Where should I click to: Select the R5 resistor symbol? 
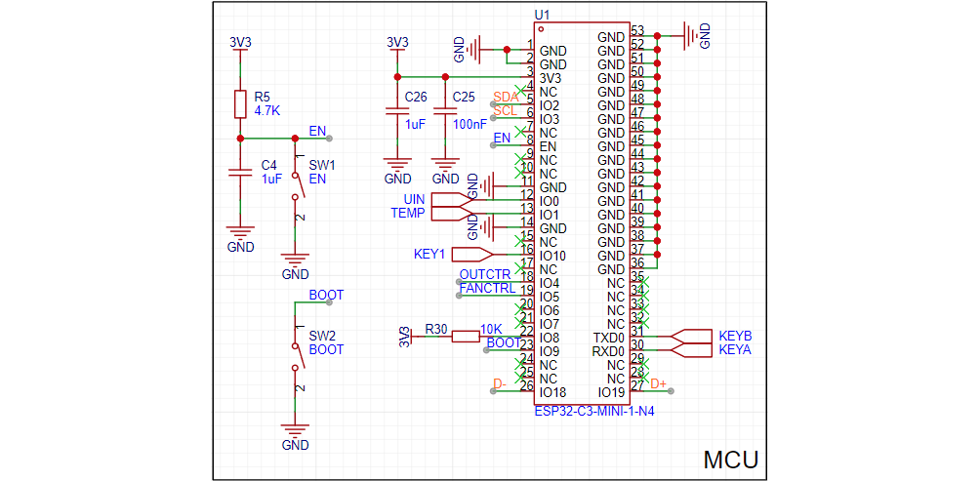tap(241, 103)
